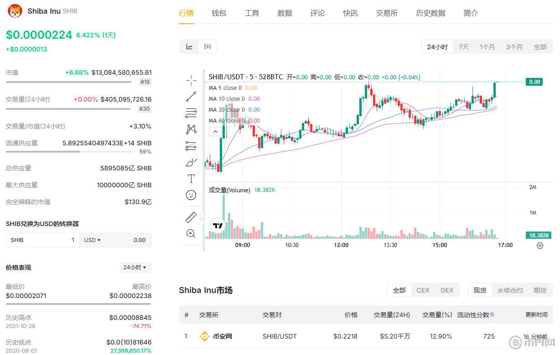Switch to the 历史数据 tab
This screenshot has height=355, width=560.
coord(430,13)
